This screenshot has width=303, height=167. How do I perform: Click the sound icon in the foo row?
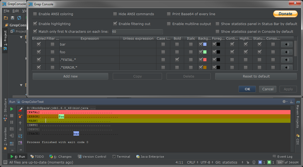pos(287,52)
